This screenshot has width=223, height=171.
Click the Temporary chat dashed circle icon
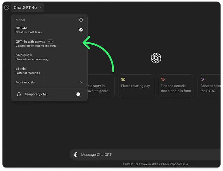(19, 94)
